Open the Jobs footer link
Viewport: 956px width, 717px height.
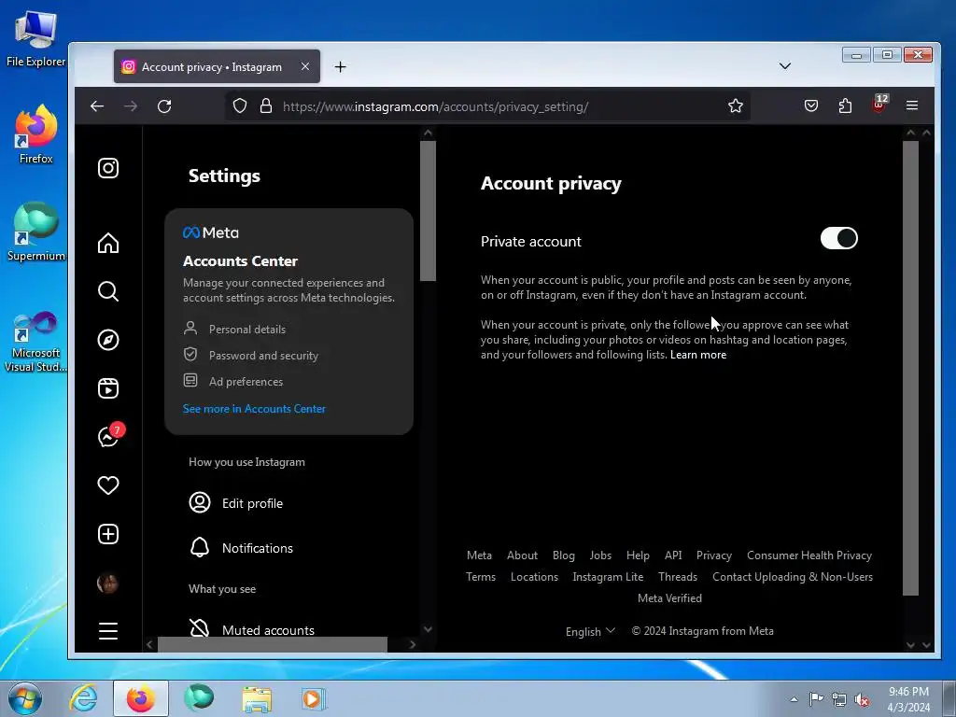pyautogui.click(x=600, y=555)
